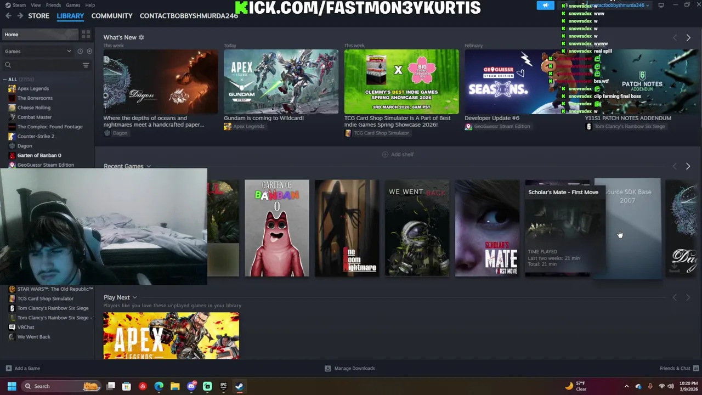Click the Home button in sidebar

[40, 35]
